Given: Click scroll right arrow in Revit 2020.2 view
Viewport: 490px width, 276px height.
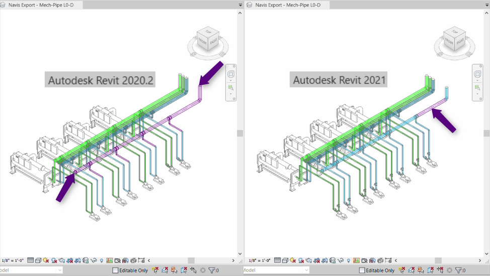Looking at the screenshot, I should click(233, 260).
